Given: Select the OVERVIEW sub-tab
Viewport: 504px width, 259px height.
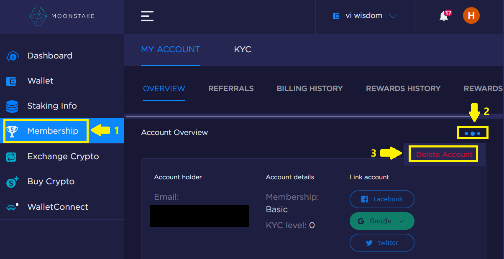Looking at the screenshot, I should click(164, 89).
